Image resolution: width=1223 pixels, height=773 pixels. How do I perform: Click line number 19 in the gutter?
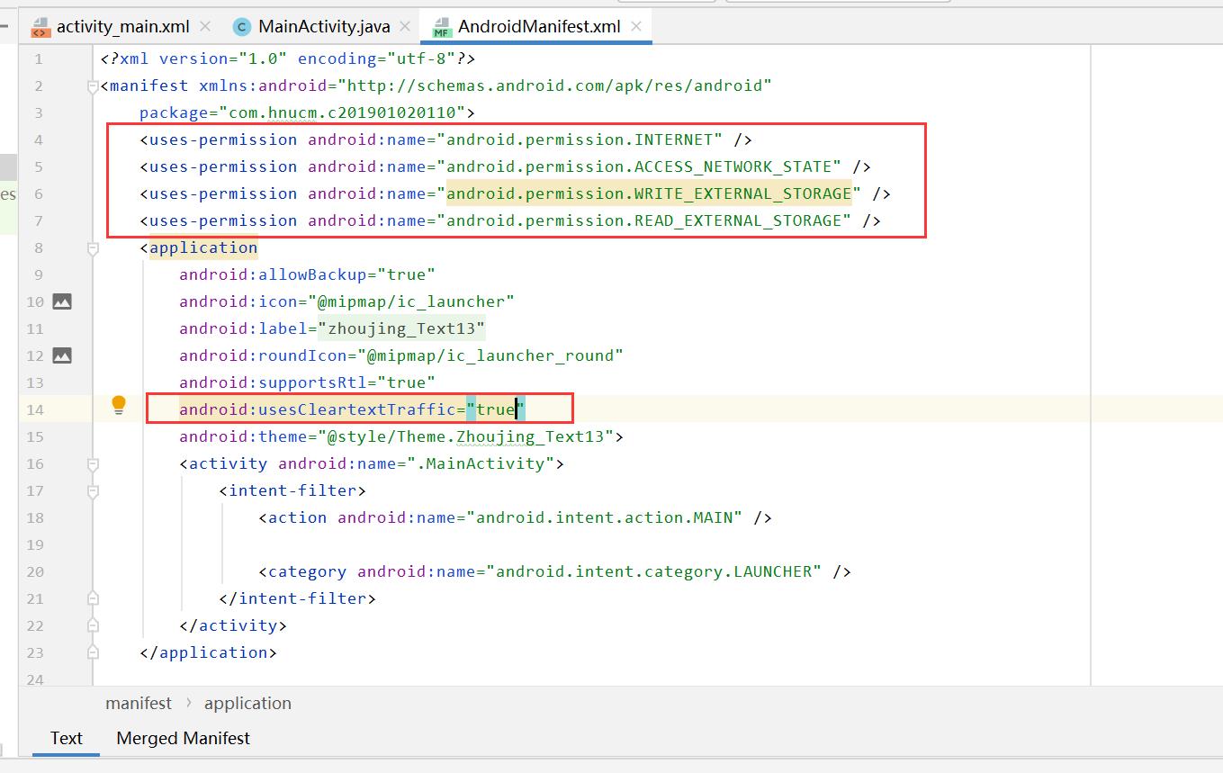(34, 544)
